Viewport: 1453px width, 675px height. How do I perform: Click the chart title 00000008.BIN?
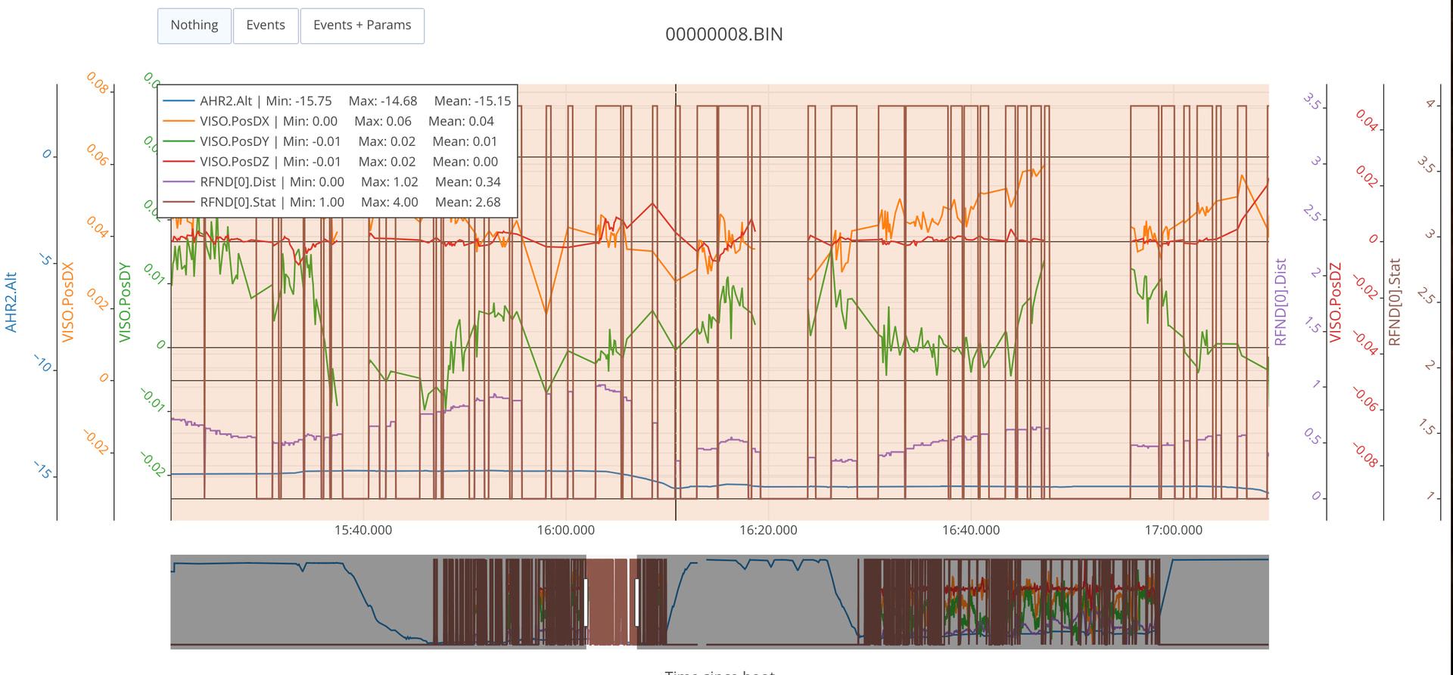(724, 35)
